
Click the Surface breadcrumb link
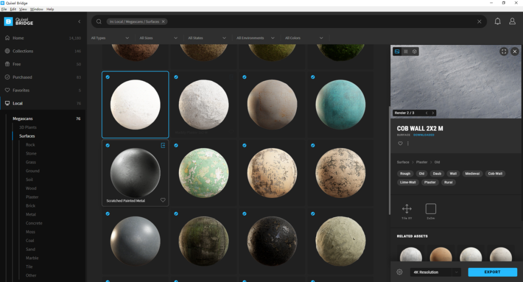[x=403, y=163]
